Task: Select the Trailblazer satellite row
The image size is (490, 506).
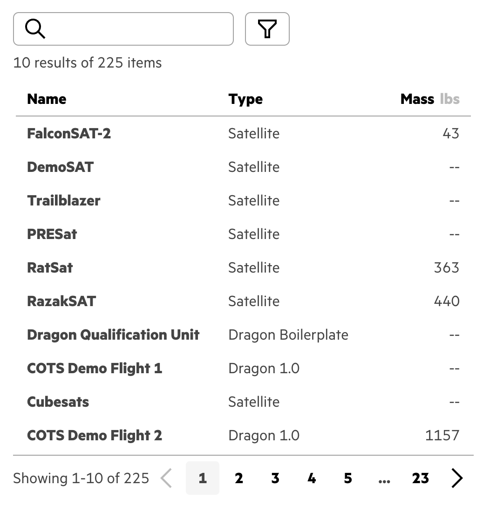Action: (x=64, y=201)
